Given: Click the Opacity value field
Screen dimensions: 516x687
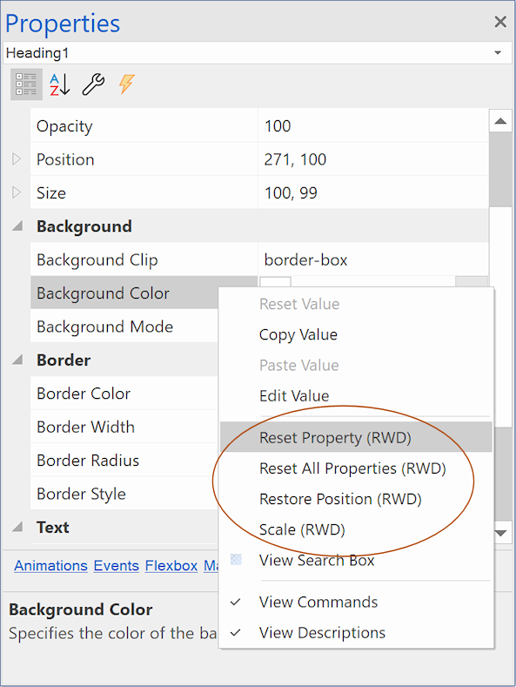Looking at the screenshot, I should click(373, 125).
